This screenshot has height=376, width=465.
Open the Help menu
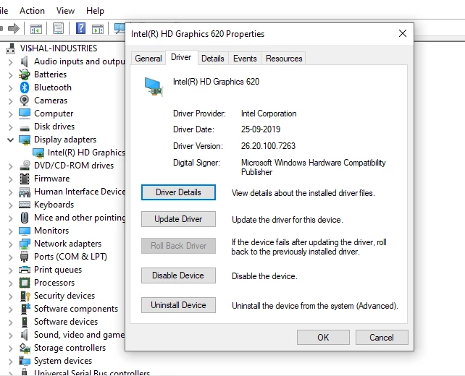click(95, 11)
